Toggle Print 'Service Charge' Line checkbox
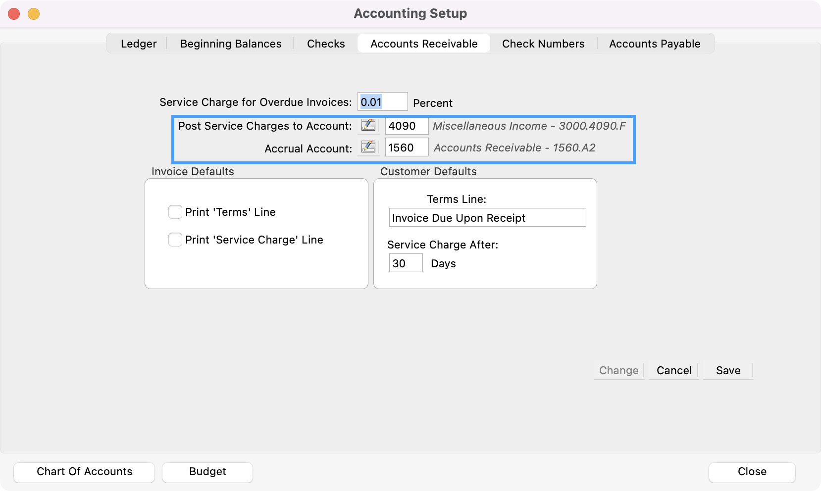The width and height of the screenshot is (821, 491). coord(175,240)
